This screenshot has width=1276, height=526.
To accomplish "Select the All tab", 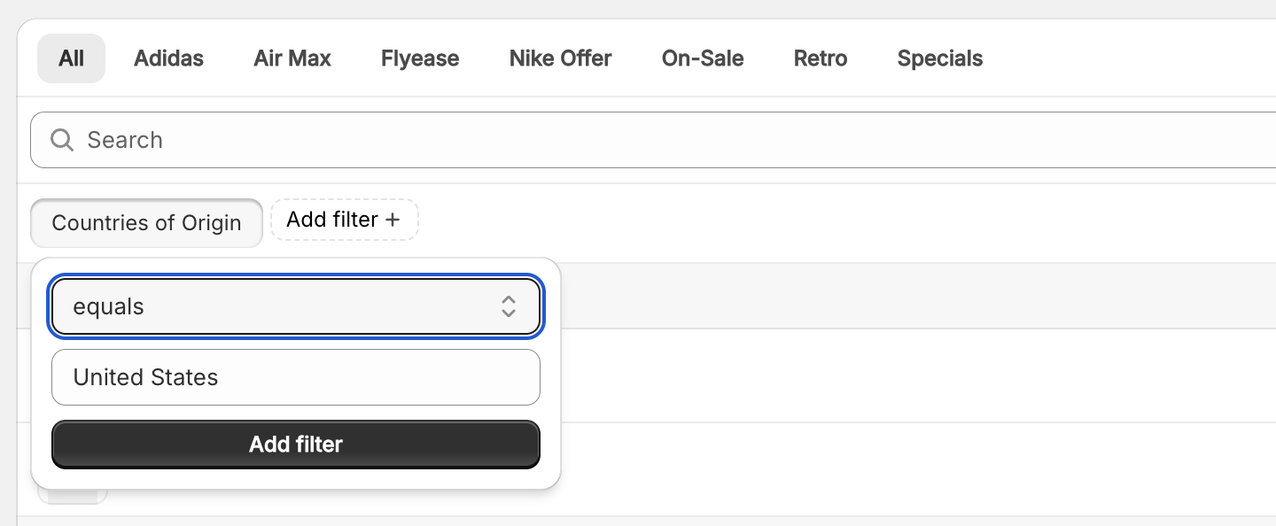I will point(71,58).
